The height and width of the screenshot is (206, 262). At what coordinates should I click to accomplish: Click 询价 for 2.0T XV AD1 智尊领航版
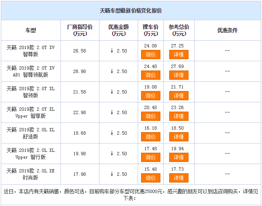click(x=151, y=75)
